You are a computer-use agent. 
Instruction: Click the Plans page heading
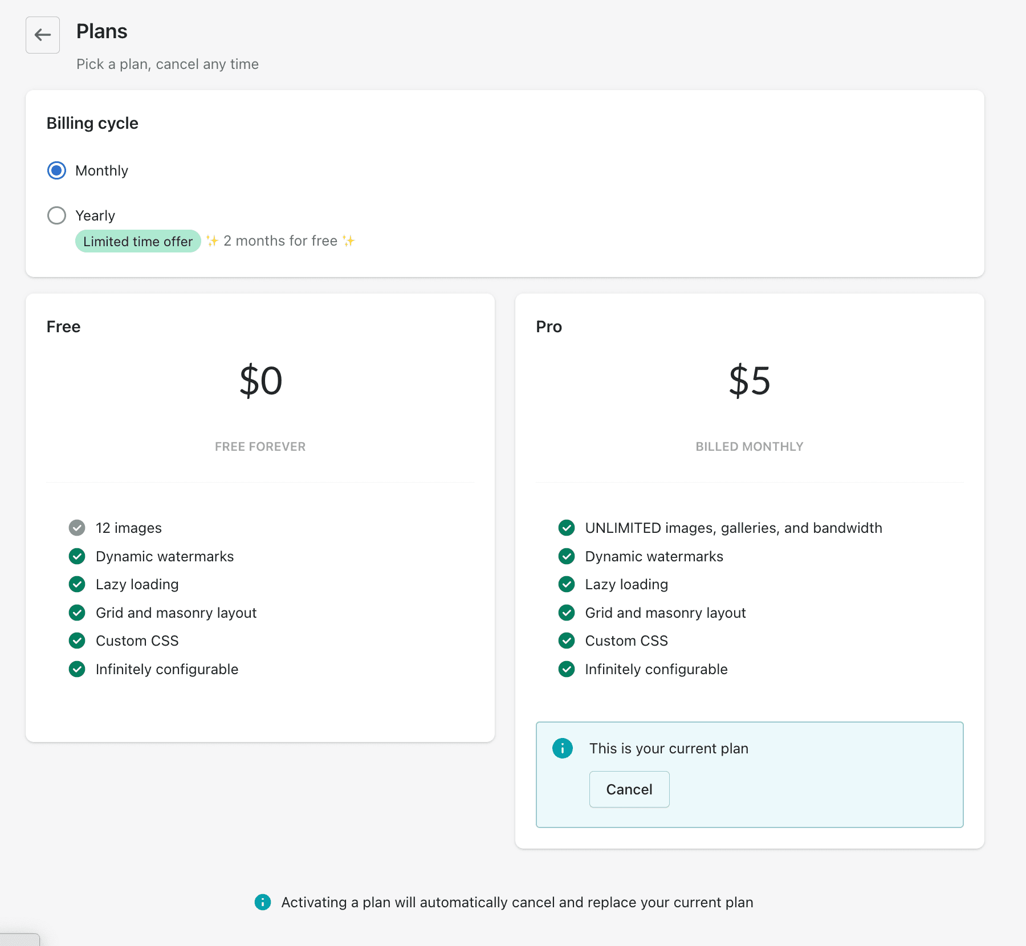pyautogui.click(x=102, y=31)
